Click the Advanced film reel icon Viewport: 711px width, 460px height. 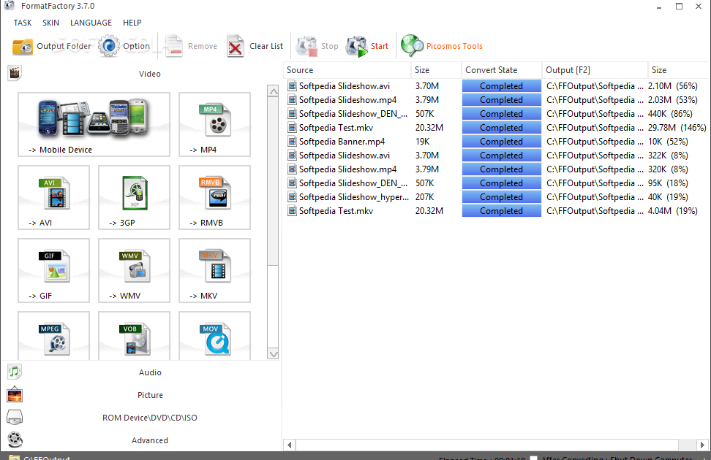15,440
